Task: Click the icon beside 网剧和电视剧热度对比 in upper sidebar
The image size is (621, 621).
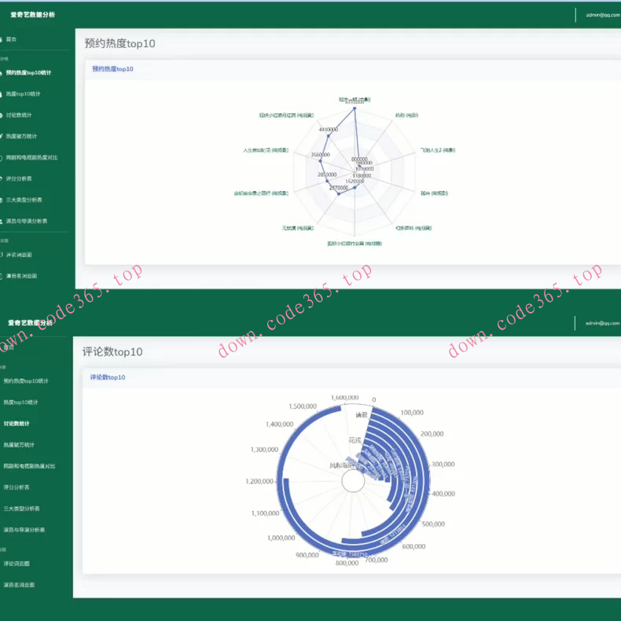Action: (x=2, y=158)
